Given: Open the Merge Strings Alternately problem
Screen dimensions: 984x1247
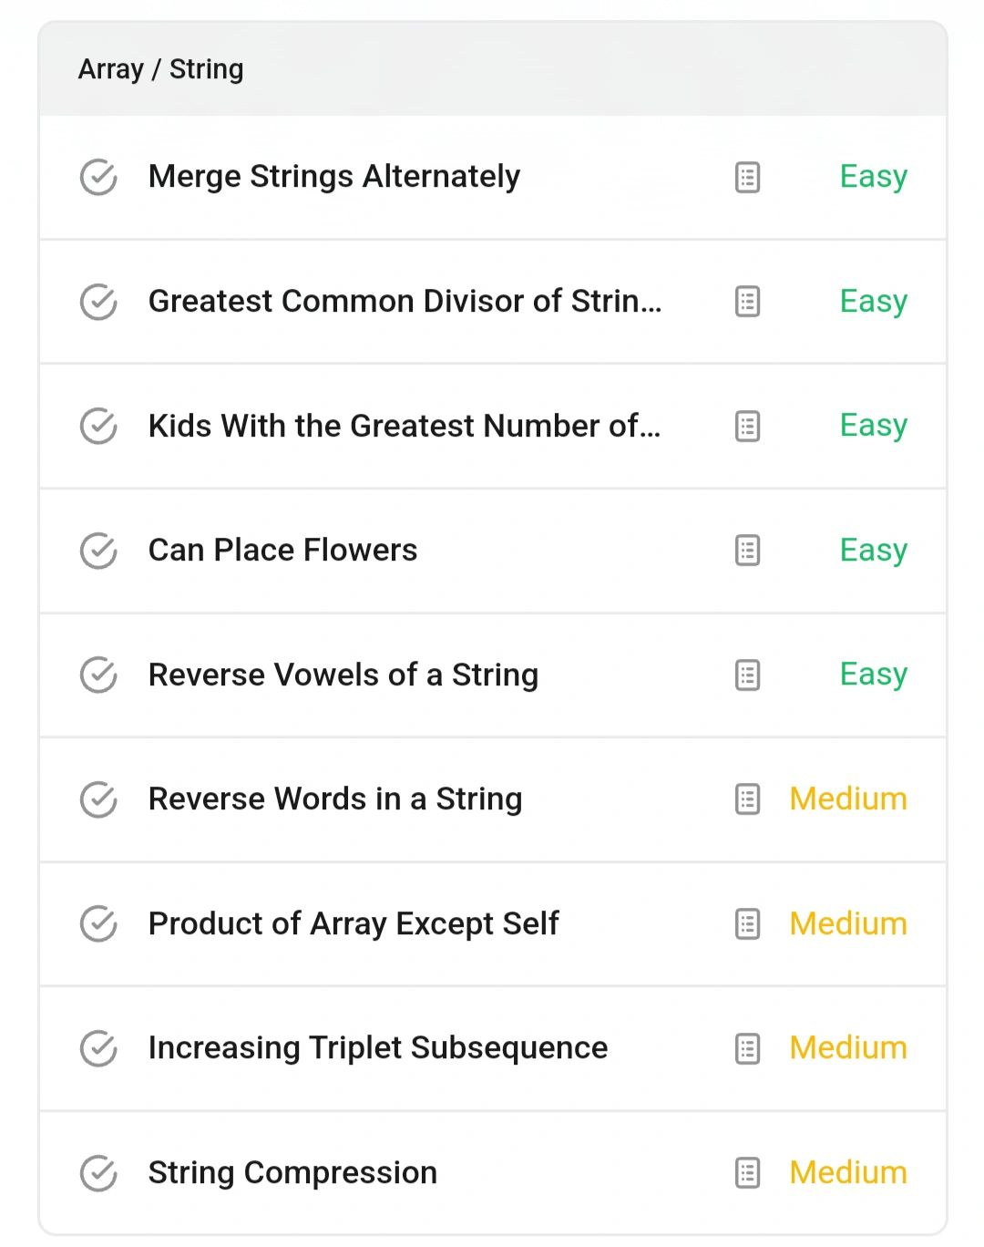Looking at the screenshot, I should (x=334, y=177).
